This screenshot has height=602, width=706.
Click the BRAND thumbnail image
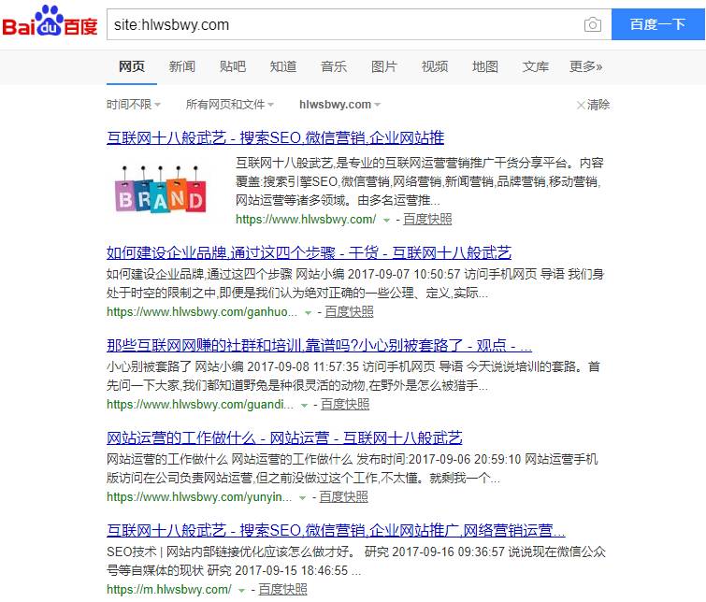point(161,189)
